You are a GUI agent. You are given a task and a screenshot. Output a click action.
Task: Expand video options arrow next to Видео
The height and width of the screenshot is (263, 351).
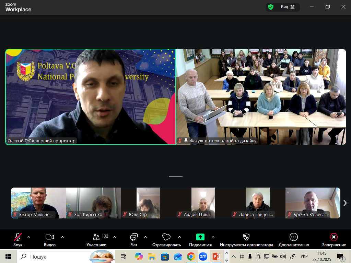pyautogui.click(x=62, y=237)
